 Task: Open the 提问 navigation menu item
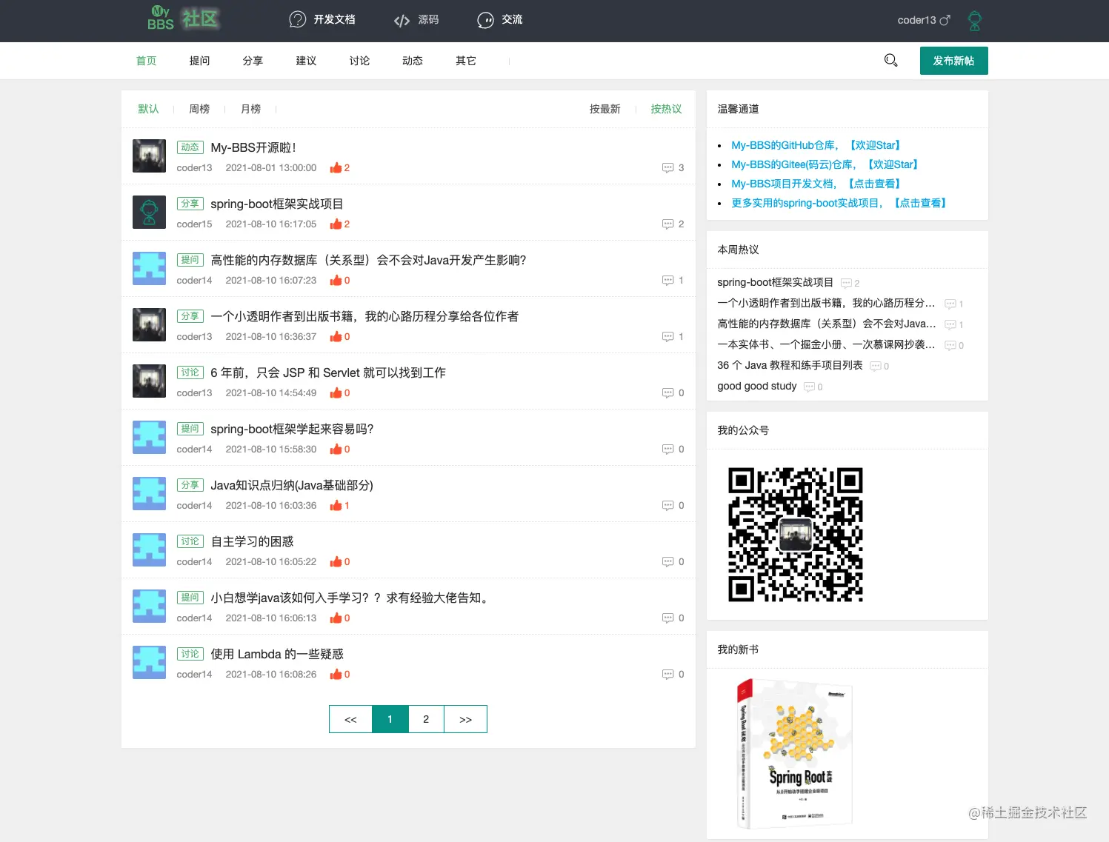pyautogui.click(x=199, y=61)
